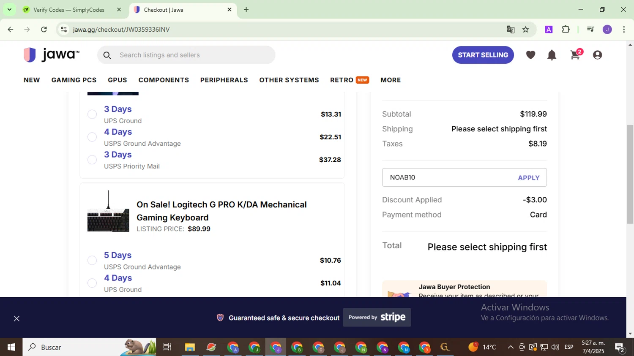Image resolution: width=634 pixels, height=356 pixels.
Task: Open the notifications bell icon
Action: 552,55
